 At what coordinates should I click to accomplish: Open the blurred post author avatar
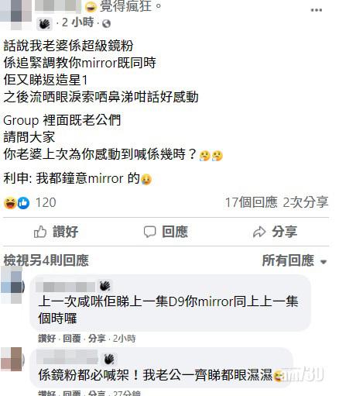point(15,13)
